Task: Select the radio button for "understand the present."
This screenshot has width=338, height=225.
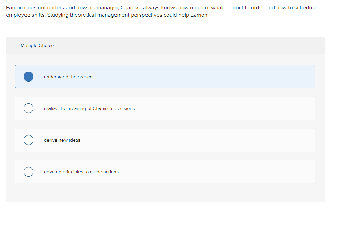Action: coord(28,76)
